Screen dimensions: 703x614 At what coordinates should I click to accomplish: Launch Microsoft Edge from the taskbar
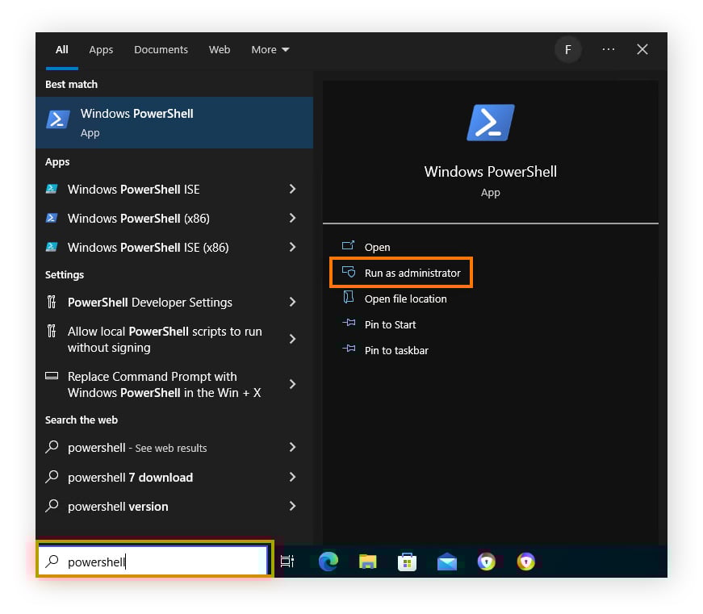328,561
